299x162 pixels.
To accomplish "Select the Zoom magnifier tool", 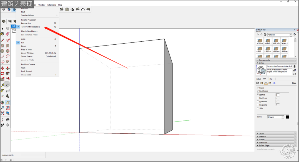I will (2, 108).
